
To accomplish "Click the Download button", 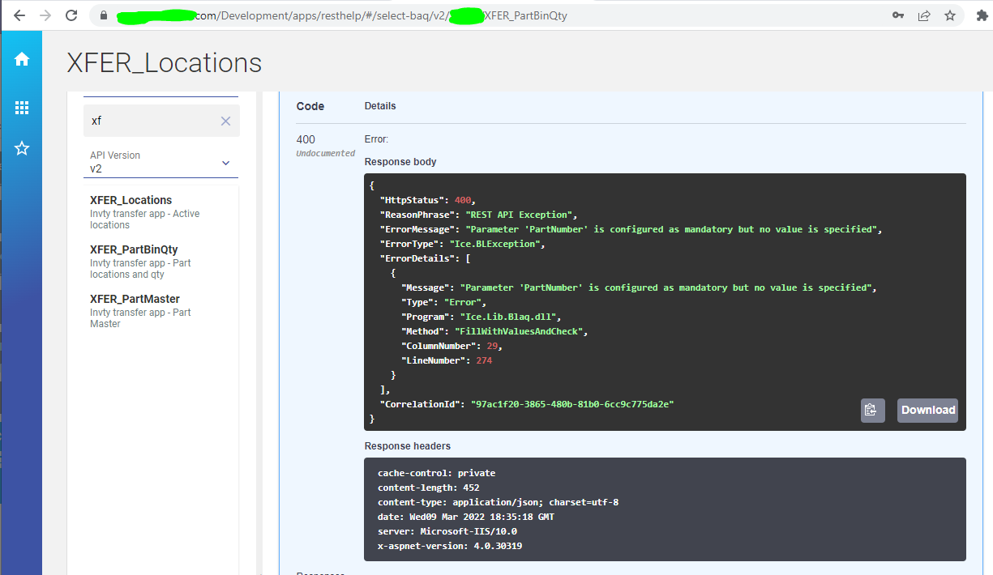I will pos(927,410).
